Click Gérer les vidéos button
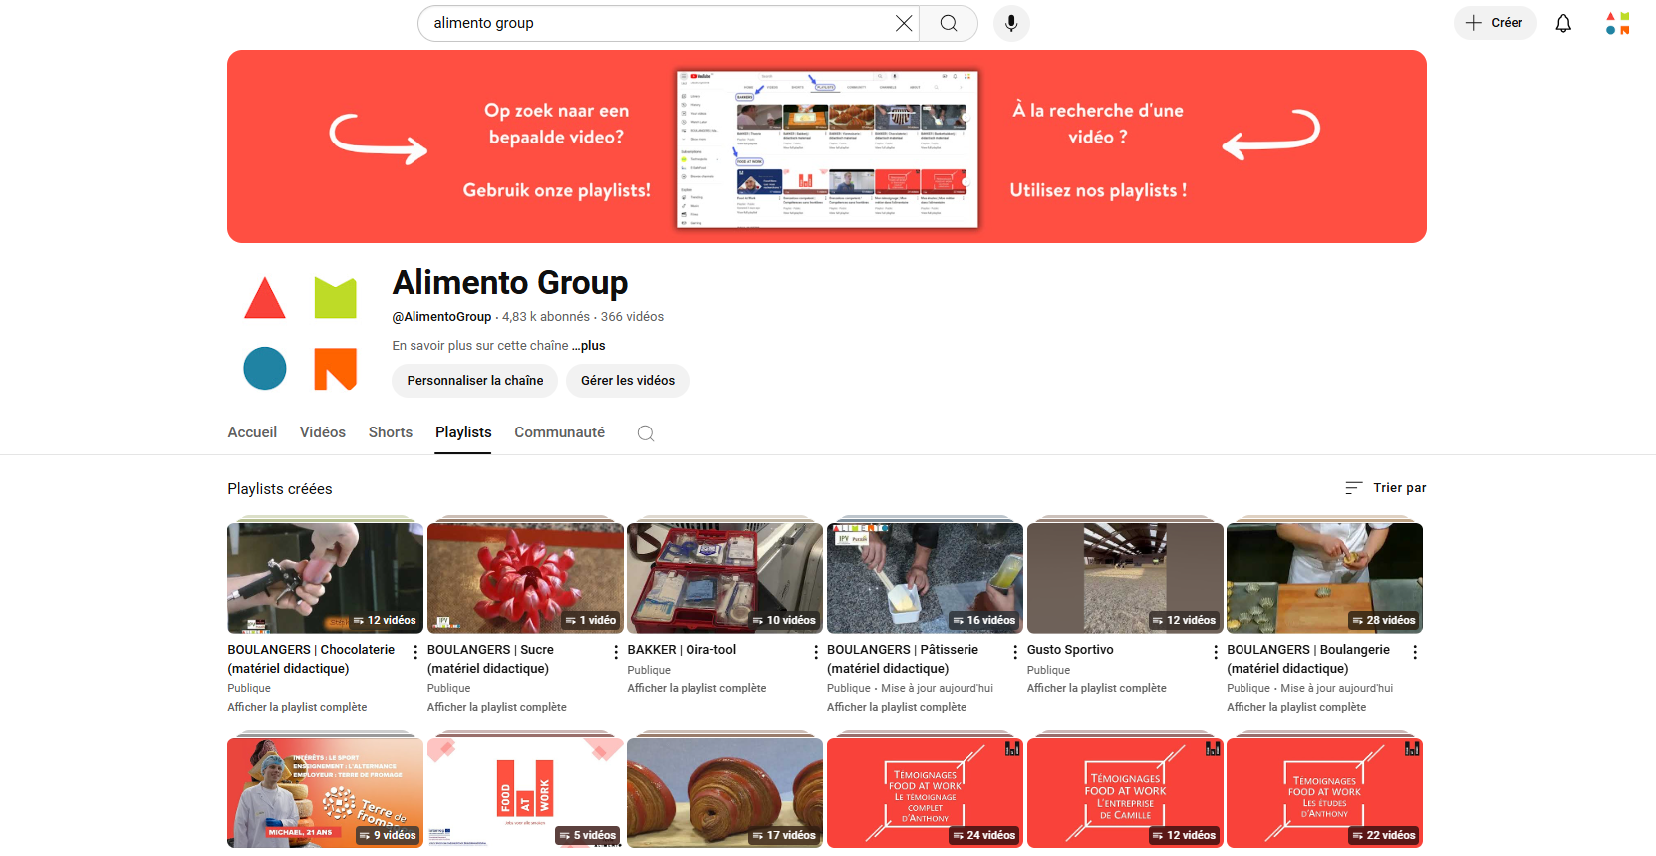The image size is (1656, 856). (x=627, y=381)
